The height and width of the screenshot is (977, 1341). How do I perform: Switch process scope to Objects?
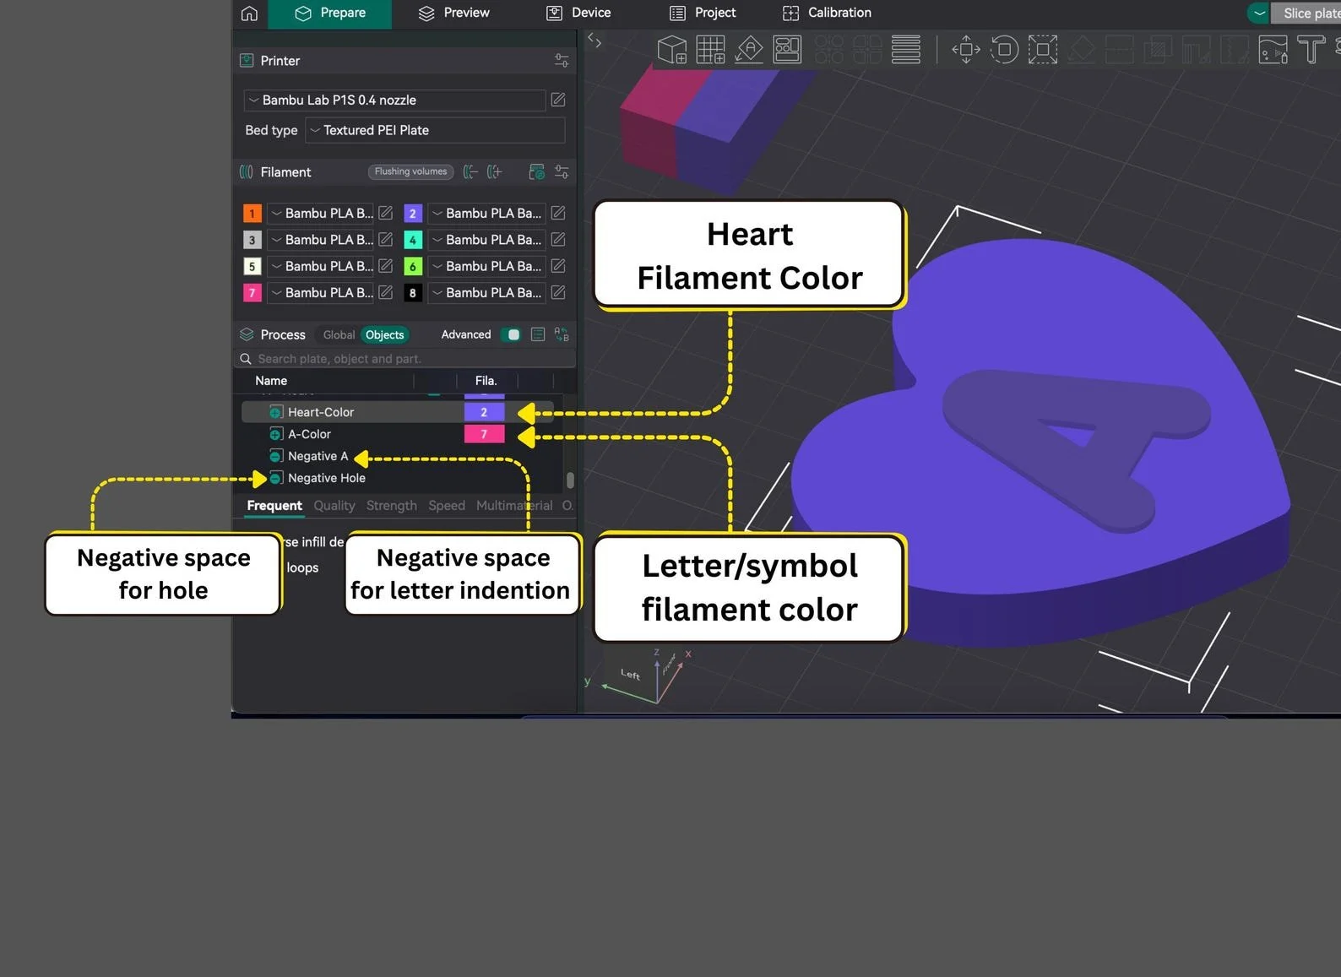tap(384, 335)
